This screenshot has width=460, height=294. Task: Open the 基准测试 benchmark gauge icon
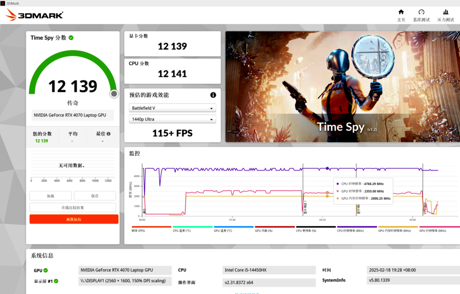421,12
